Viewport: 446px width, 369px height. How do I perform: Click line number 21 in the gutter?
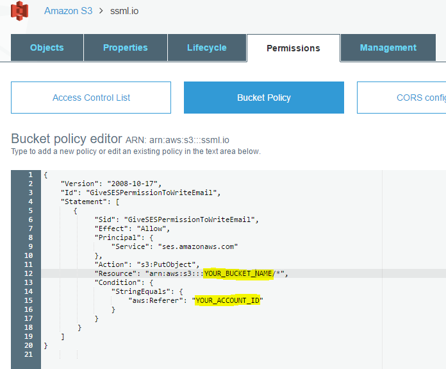click(x=28, y=354)
